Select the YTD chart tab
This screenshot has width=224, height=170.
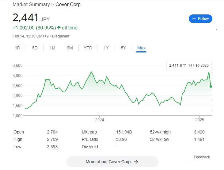[x=88, y=48]
